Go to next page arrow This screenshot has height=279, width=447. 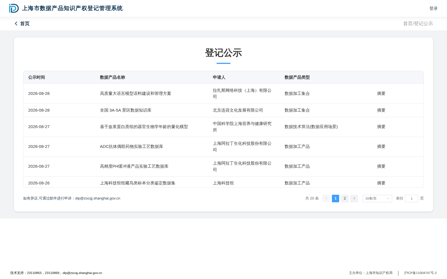tap(354, 198)
